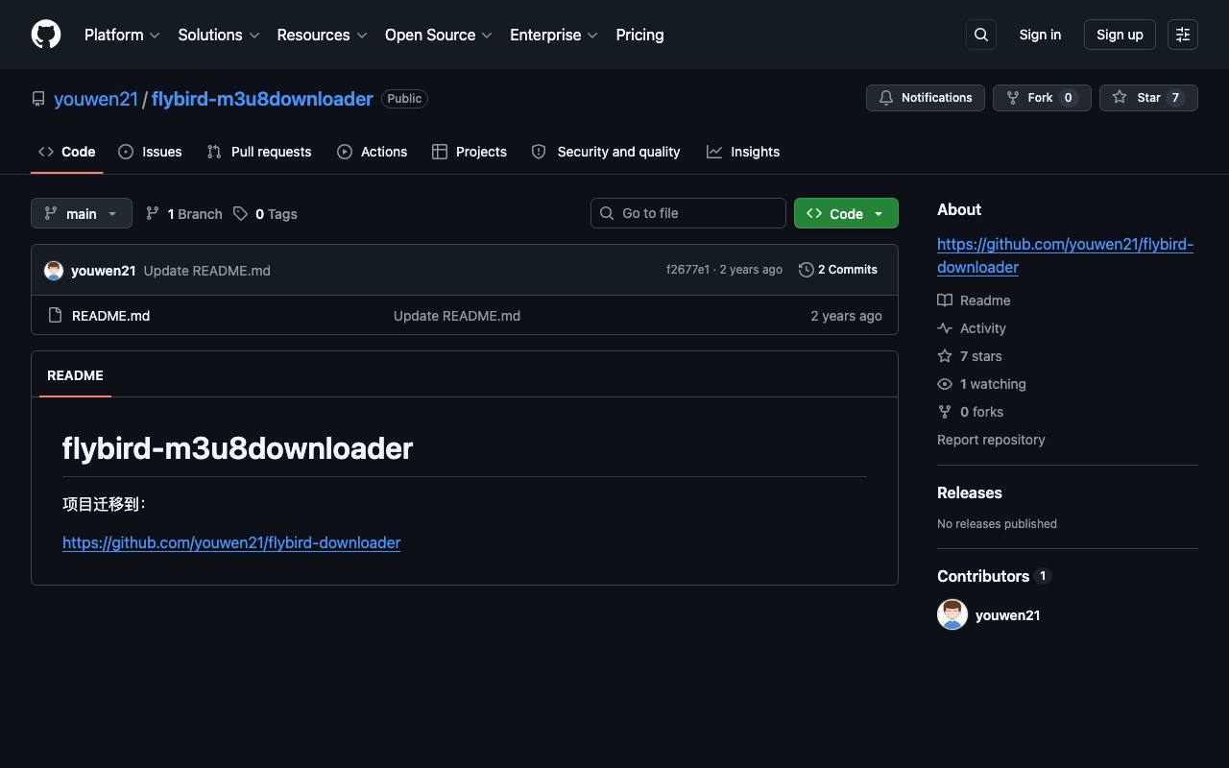1229x768 pixels.
Task: Open the Releases heading link
Action: point(970,492)
